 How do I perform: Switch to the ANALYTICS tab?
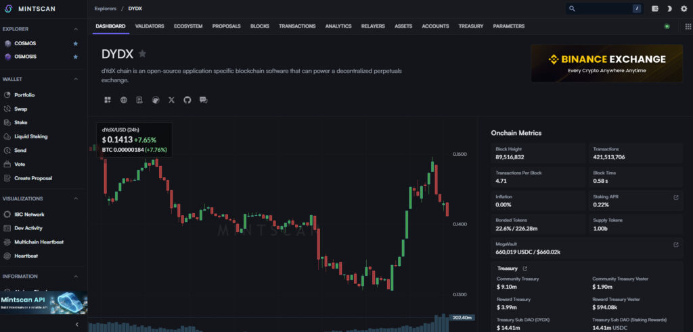[x=338, y=26]
